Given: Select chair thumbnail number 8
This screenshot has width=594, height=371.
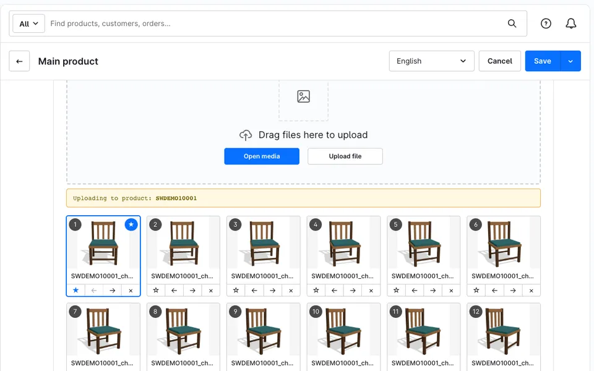Looking at the screenshot, I should tap(183, 330).
